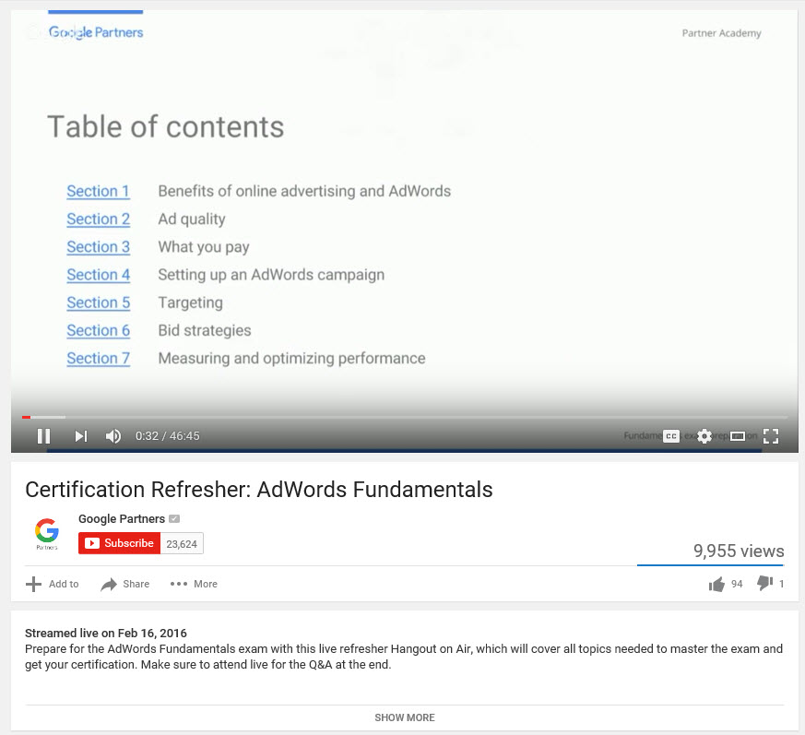Image resolution: width=805 pixels, height=735 pixels.
Task: Click the 0:32 / 46:45 time display
Action: 168,436
